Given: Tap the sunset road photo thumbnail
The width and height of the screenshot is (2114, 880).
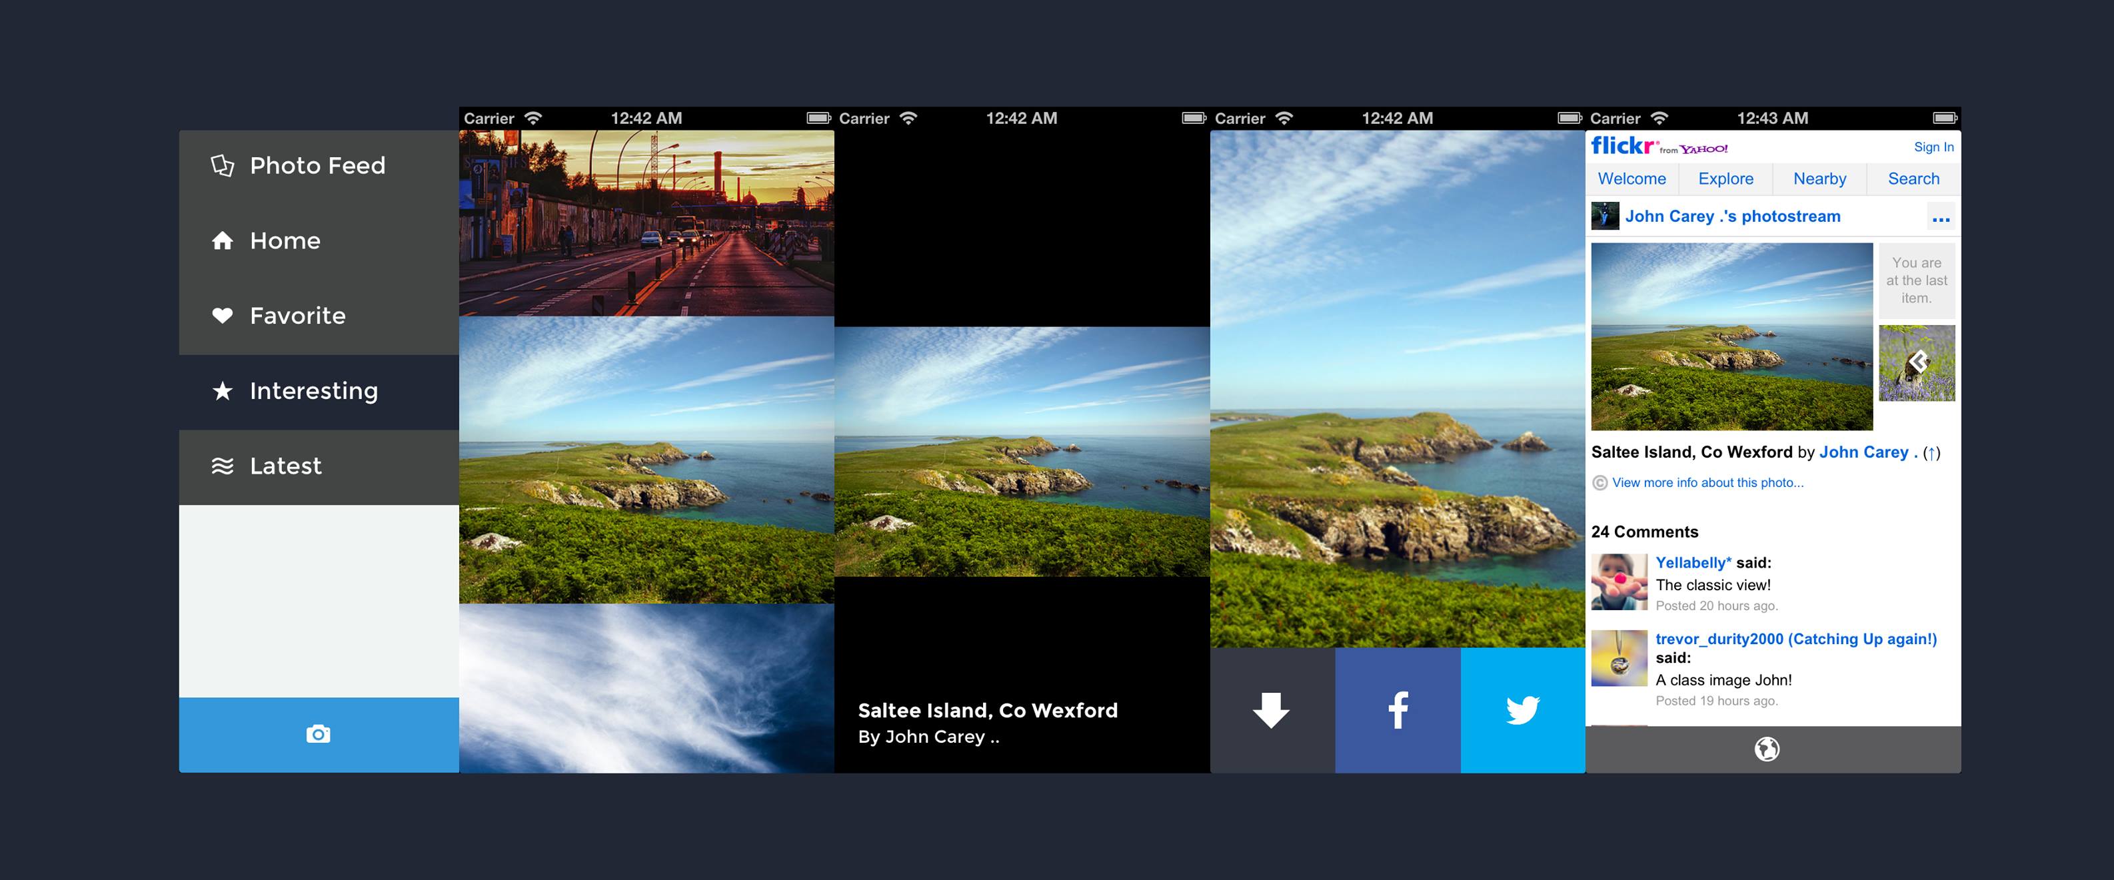Looking at the screenshot, I should coord(646,223).
